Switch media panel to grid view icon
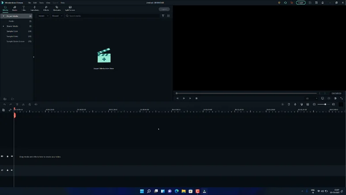346x195 pixels. pos(168,16)
